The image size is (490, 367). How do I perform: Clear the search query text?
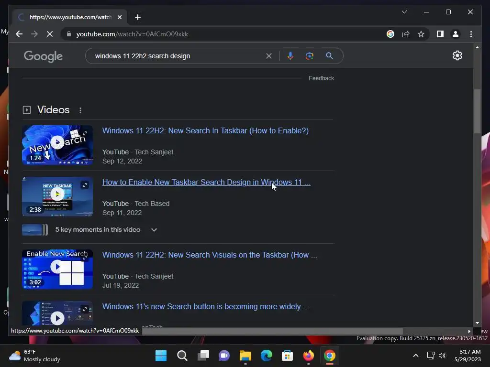(x=269, y=56)
